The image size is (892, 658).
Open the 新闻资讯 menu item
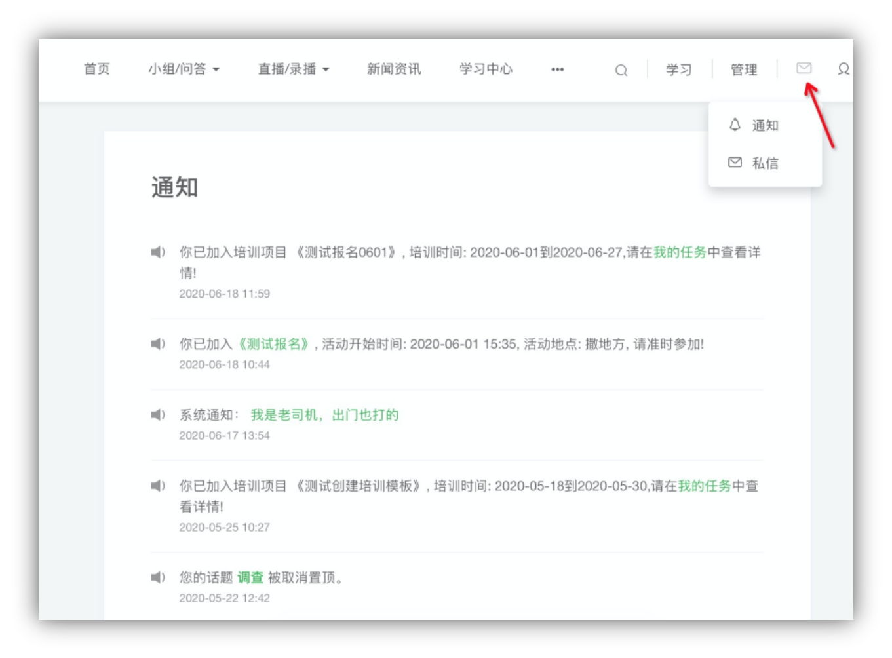pyautogui.click(x=393, y=69)
